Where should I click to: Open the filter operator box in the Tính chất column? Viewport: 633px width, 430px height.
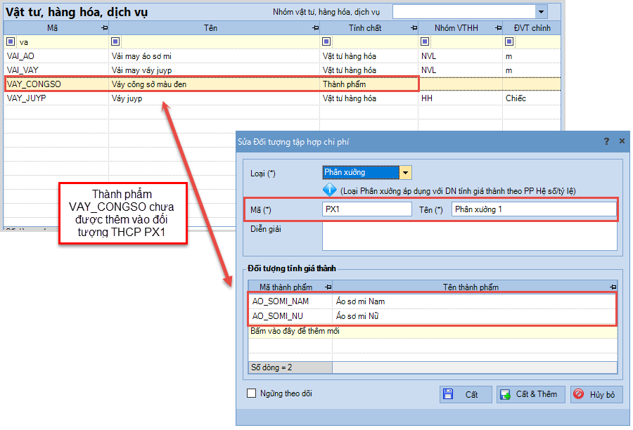pos(327,41)
